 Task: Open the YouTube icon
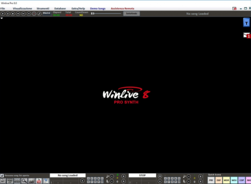[x=39, y=181]
